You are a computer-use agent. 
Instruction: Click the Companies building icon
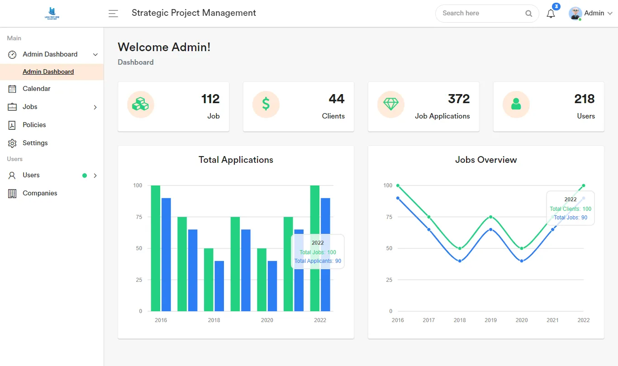(12, 193)
